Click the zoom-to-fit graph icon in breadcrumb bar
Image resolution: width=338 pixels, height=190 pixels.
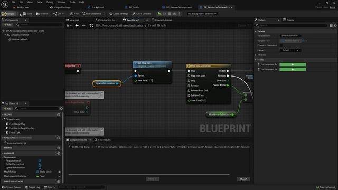[x=91, y=26]
